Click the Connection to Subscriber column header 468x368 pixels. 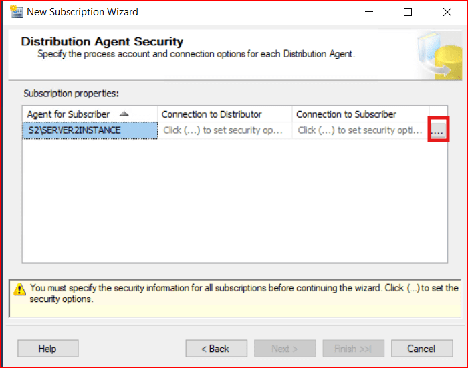346,114
